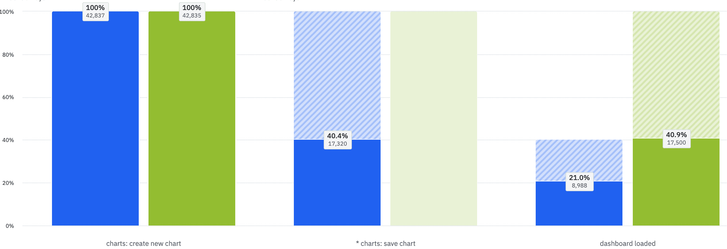Click the 80% y-axis tick label
Image resolution: width=727 pixels, height=249 pixels.
8,55
